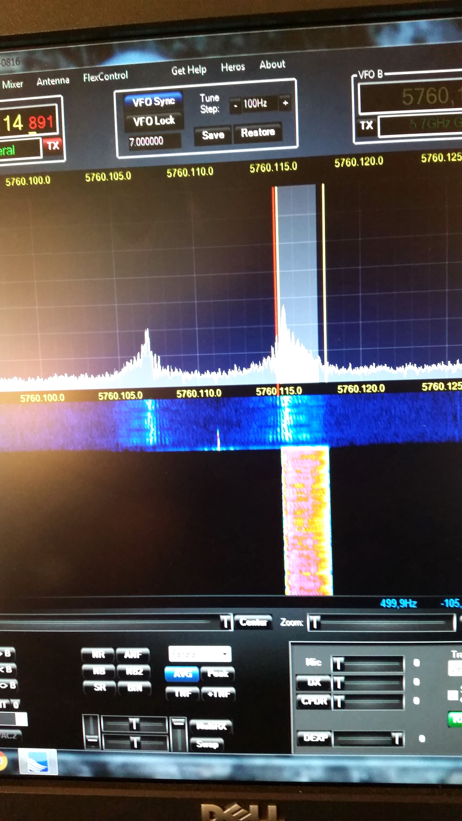The image size is (462, 821).
Task: Toggle the MultiRX button
Action: click(211, 726)
